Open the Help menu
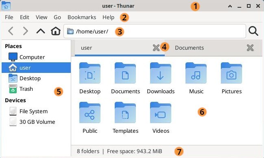The height and width of the screenshot is (158, 264). [109, 17]
